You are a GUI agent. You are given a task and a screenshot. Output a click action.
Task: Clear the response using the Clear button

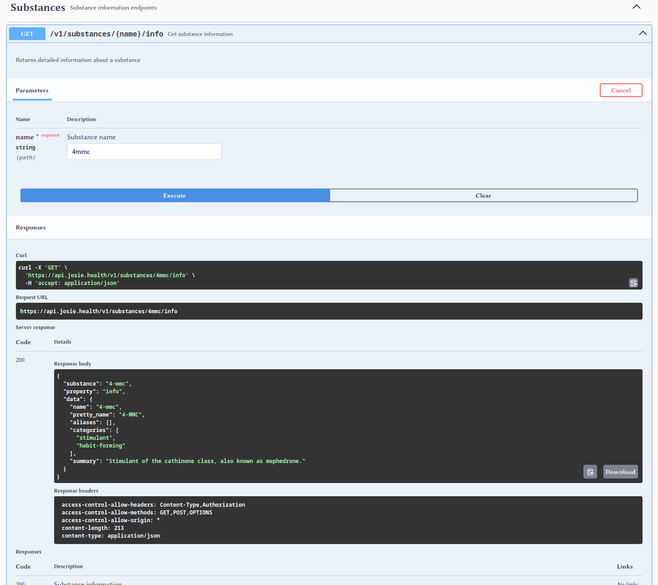[x=483, y=195]
